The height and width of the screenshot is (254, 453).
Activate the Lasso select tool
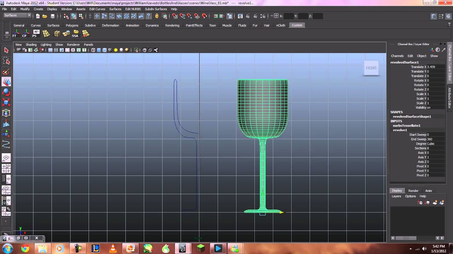(6, 61)
